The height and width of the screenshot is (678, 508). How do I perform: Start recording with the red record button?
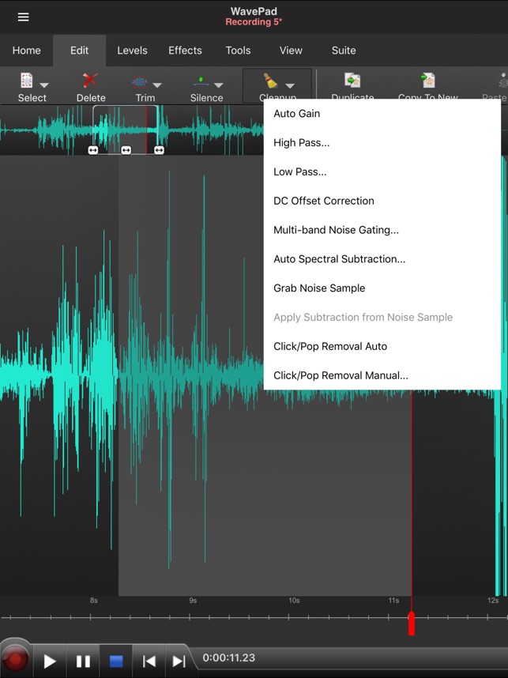tap(15, 659)
